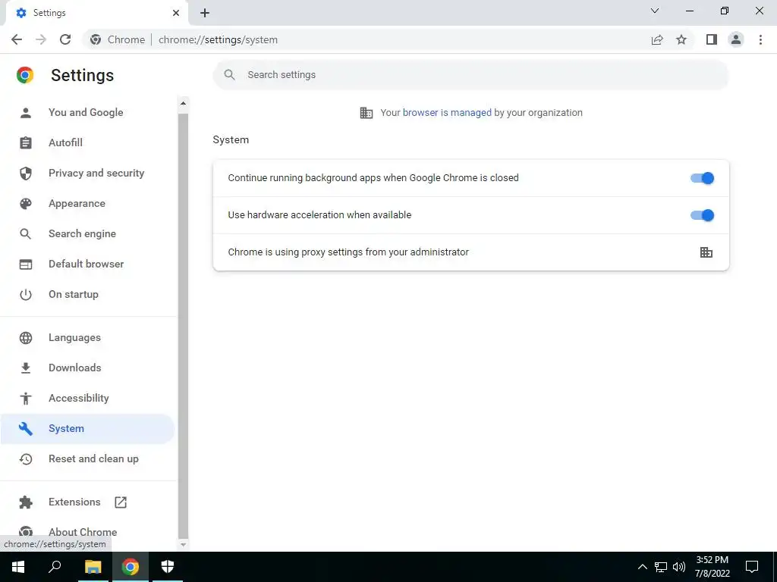Click the Search settings field
777x582 pixels.
pos(470,75)
